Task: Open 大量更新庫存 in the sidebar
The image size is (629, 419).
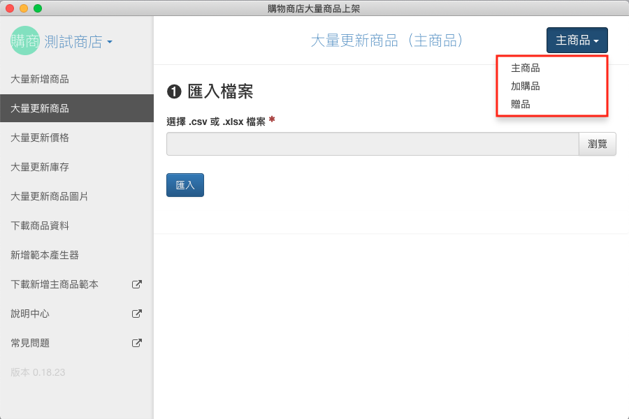Action: (77, 167)
